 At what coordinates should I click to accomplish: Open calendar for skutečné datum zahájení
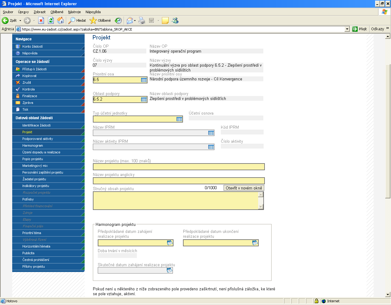[170, 270]
